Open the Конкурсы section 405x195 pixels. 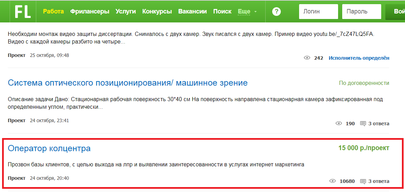(157, 11)
